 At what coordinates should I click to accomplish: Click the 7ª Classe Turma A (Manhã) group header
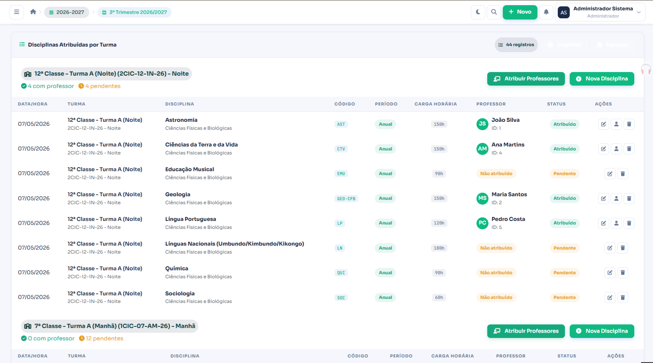click(x=110, y=326)
